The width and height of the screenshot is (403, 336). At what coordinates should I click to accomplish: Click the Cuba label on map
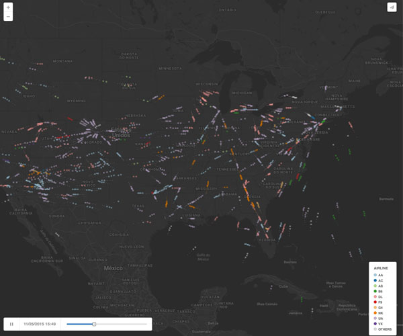(x=283, y=286)
